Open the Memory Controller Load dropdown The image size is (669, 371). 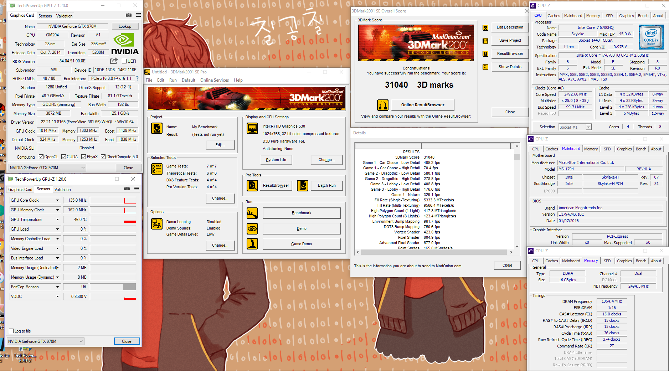click(x=57, y=239)
